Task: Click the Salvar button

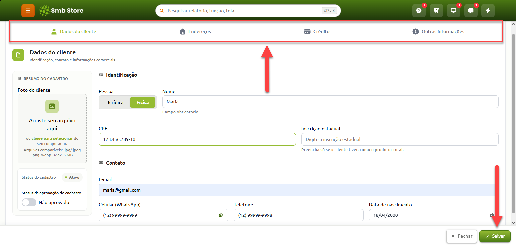Action: coord(495,236)
